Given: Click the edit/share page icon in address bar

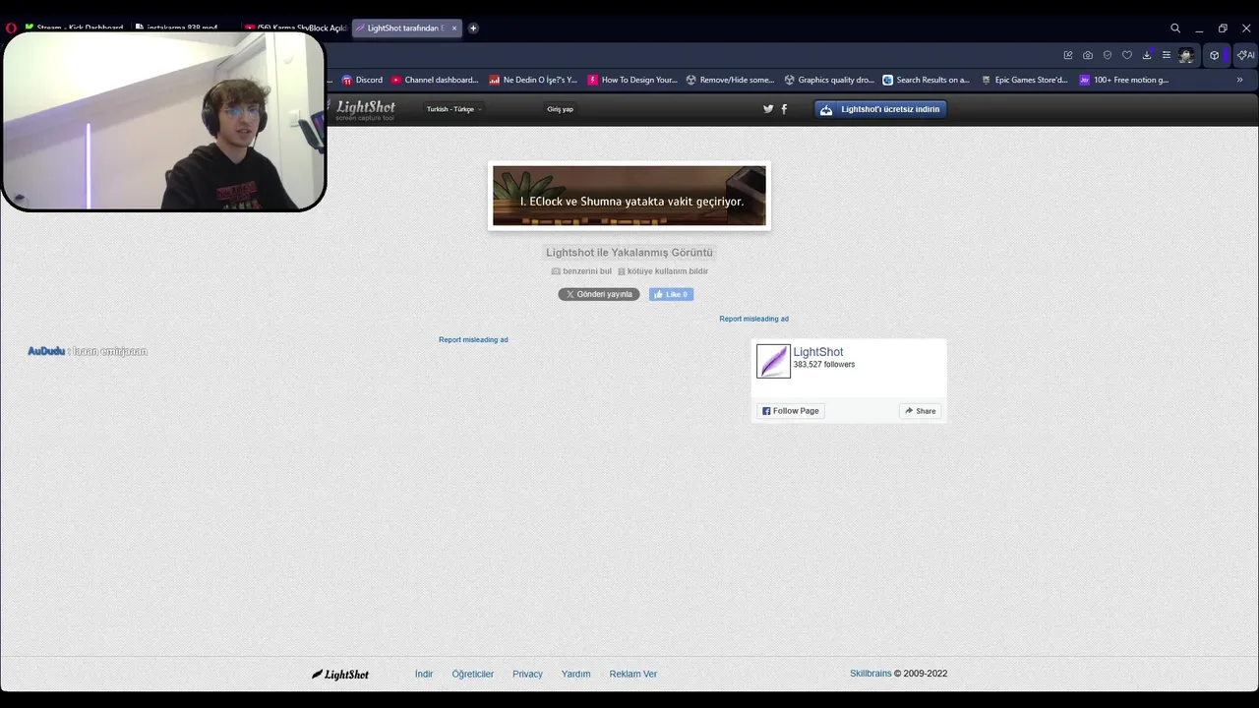Looking at the screenshot, I should click(x=1068, y=55).
